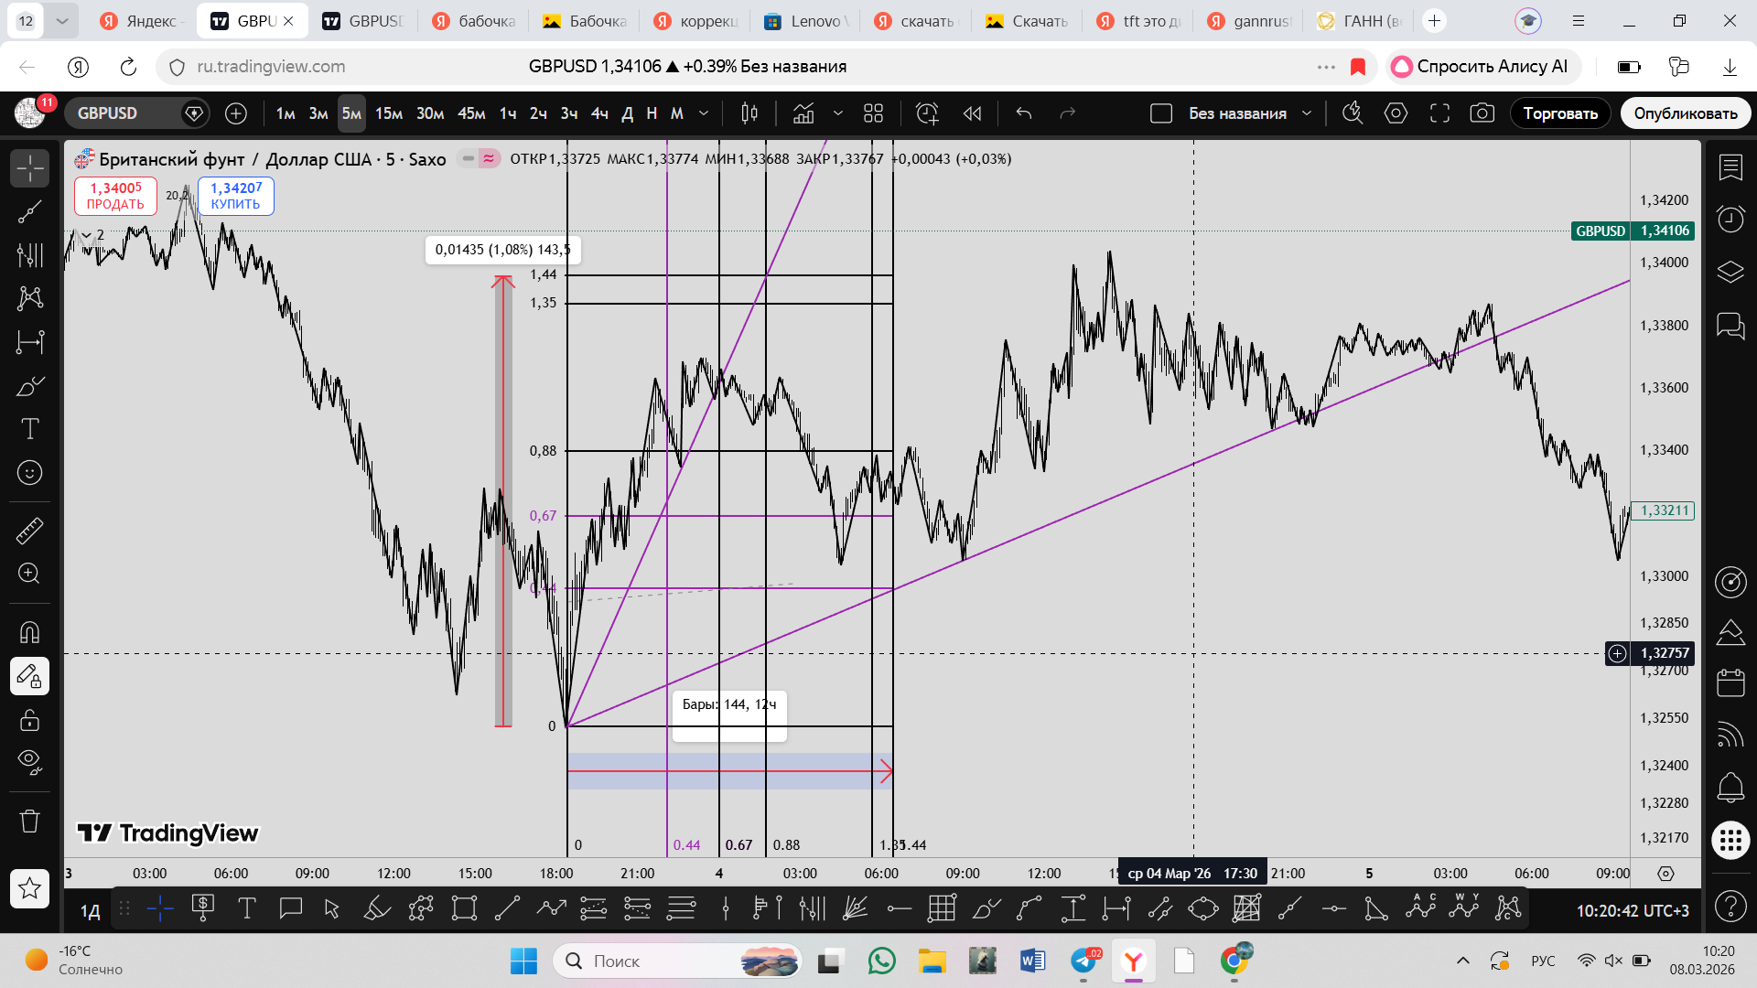Select the trend line drawing tool

[30, 212]
